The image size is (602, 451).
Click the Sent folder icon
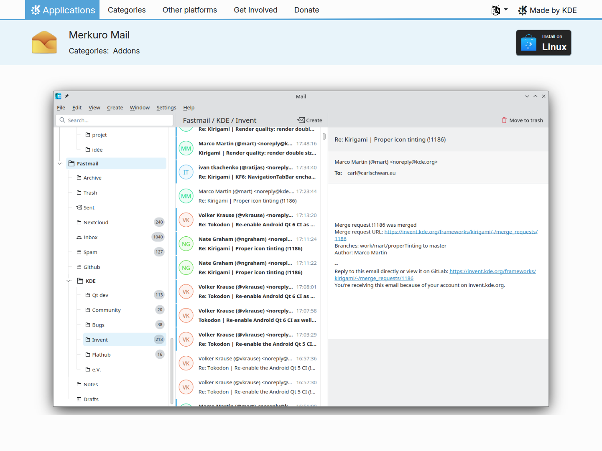pyautogui.click(x=79, y=208)
